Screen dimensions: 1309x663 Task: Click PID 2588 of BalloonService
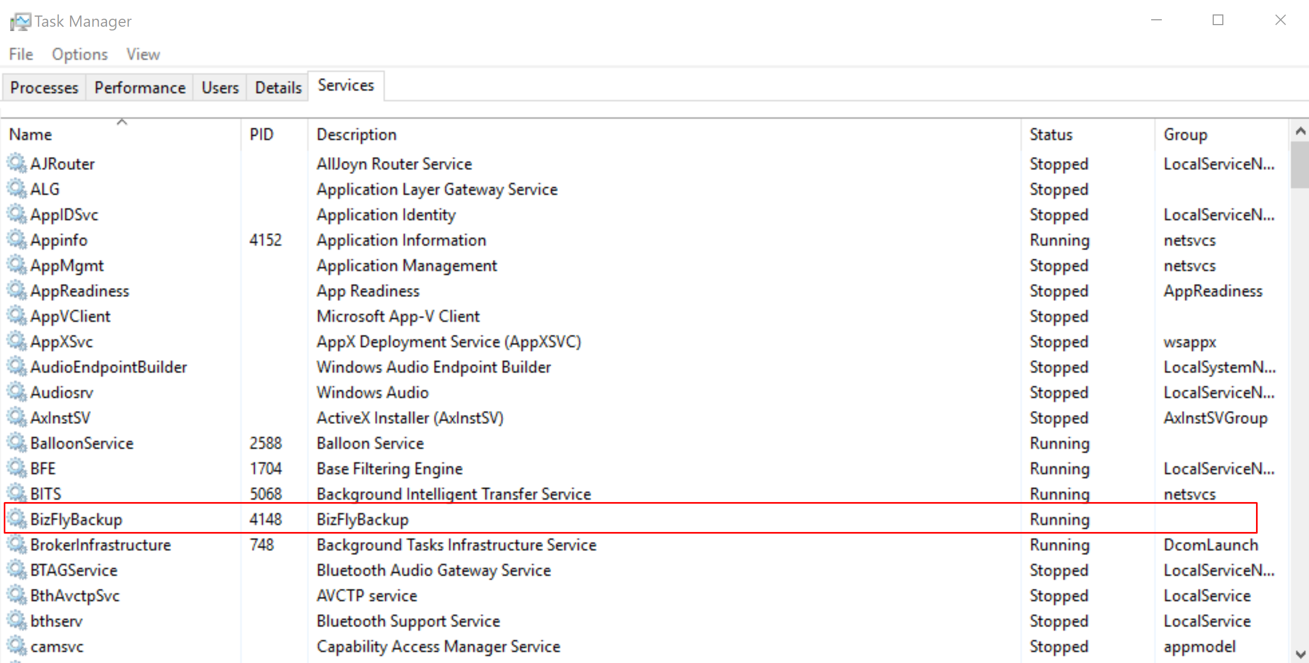265,443
